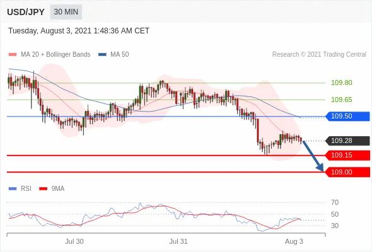Click the red 109.00 target price tag

[347, 172]
